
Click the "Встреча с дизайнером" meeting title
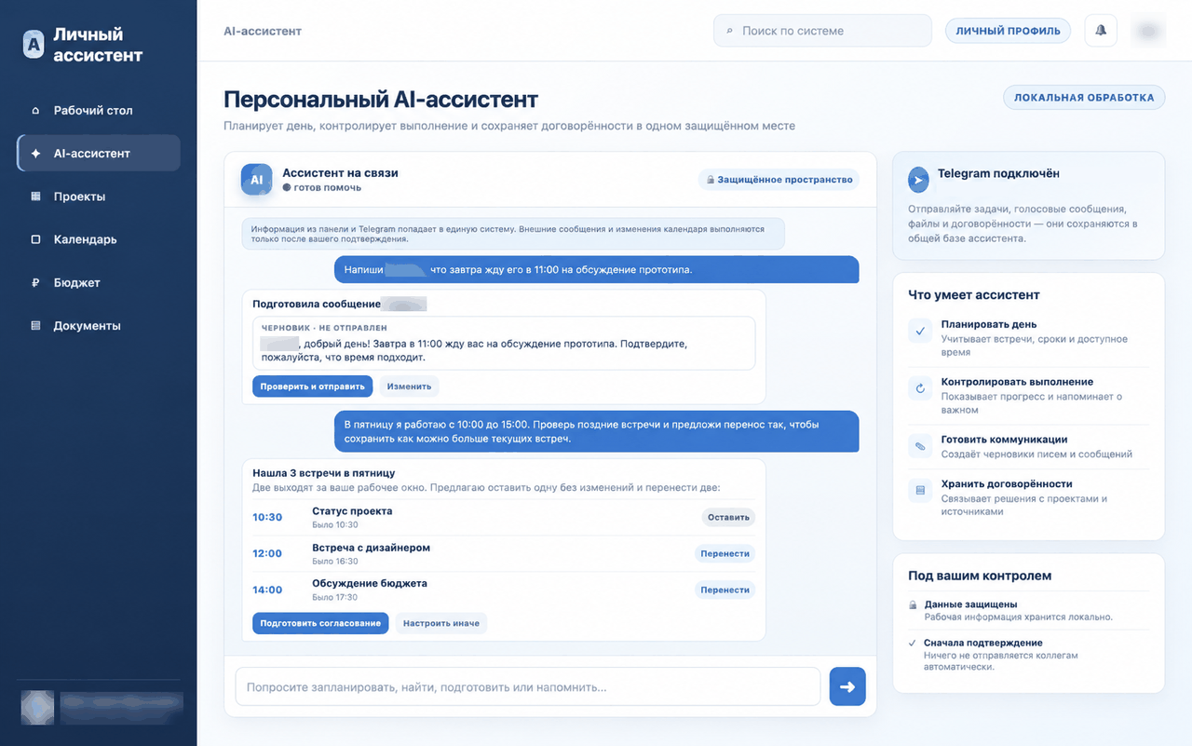click(371, 548)
